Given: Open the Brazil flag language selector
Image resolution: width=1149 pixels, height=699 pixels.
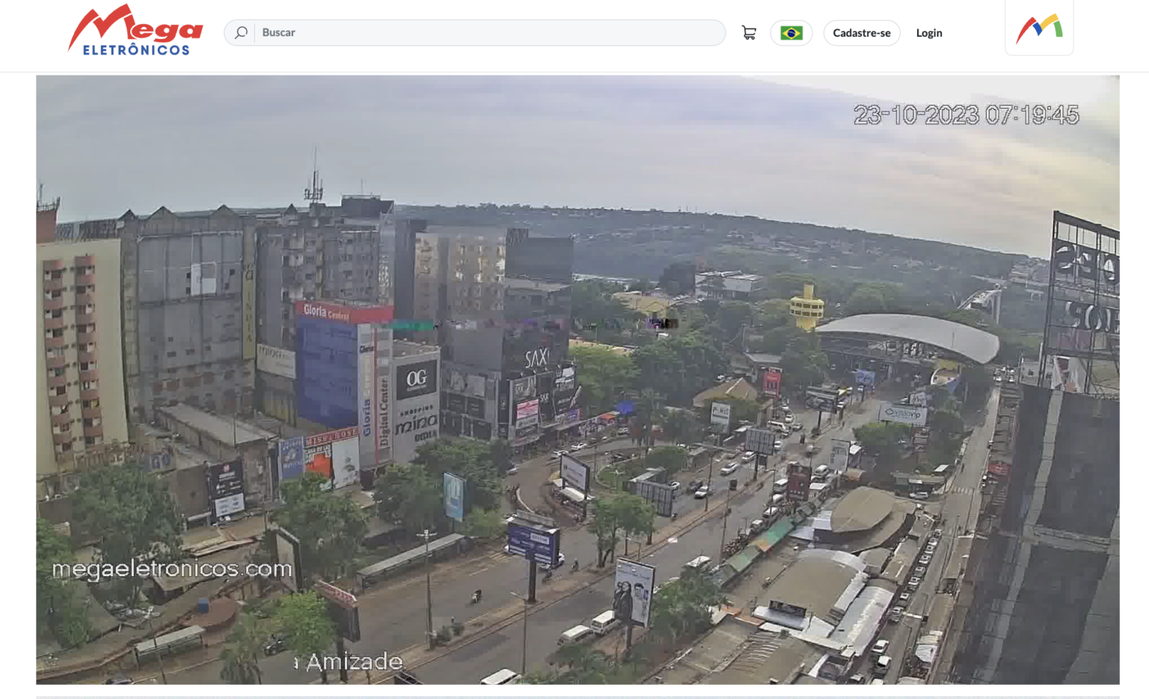Looking at the screenshot, I should [x=791, y=33].
